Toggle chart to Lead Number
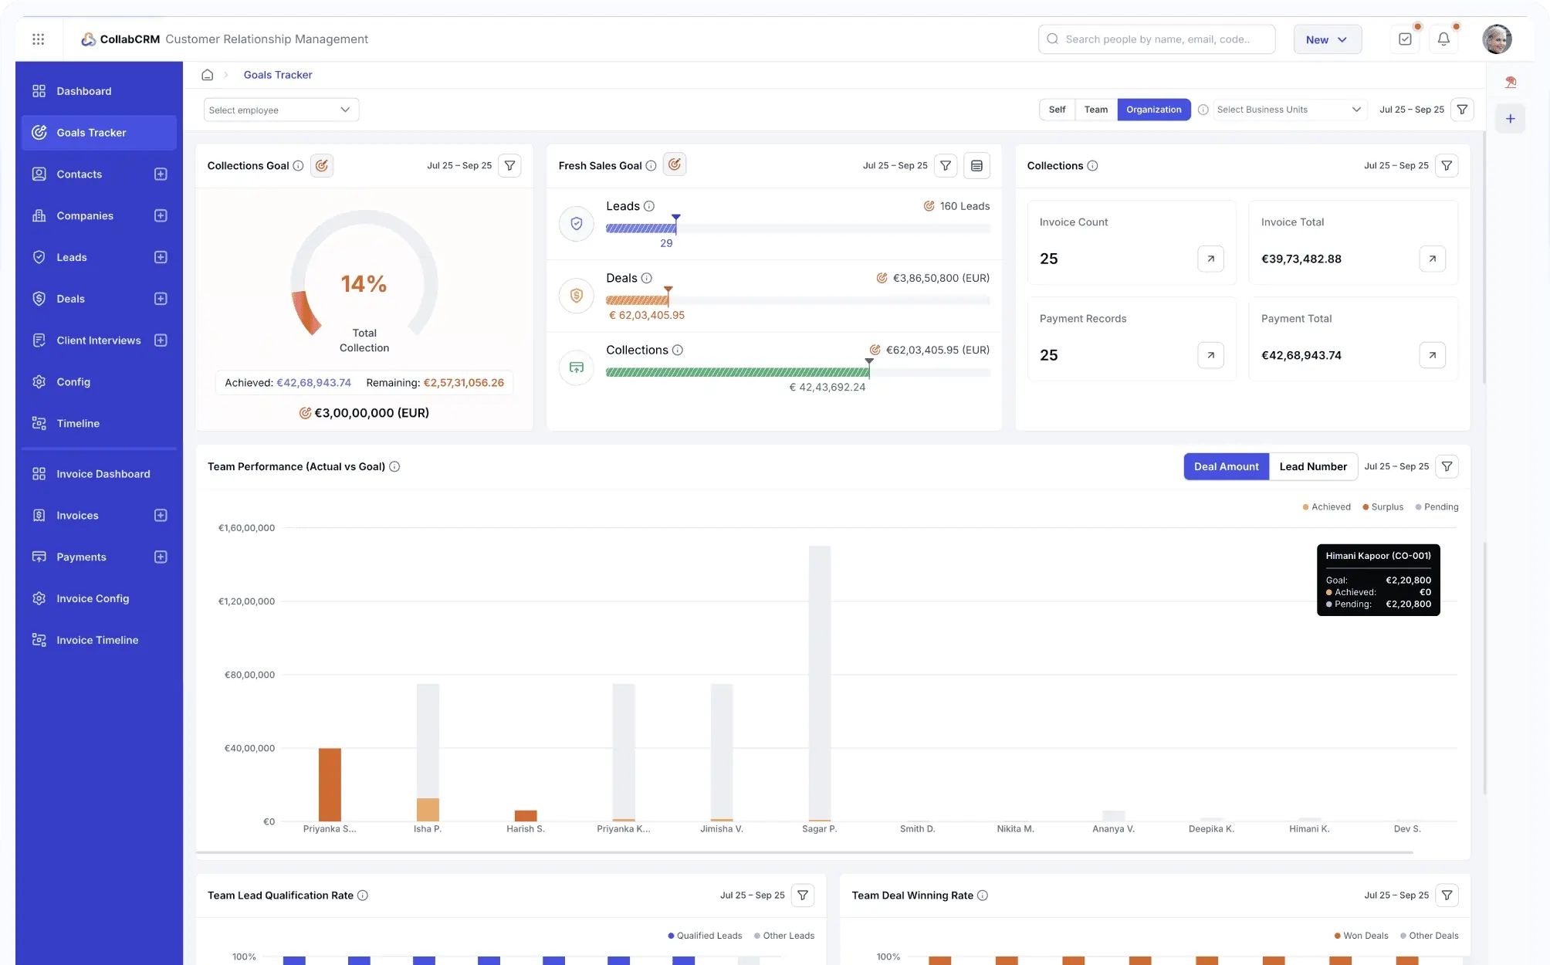 (x=1312, y=466)
